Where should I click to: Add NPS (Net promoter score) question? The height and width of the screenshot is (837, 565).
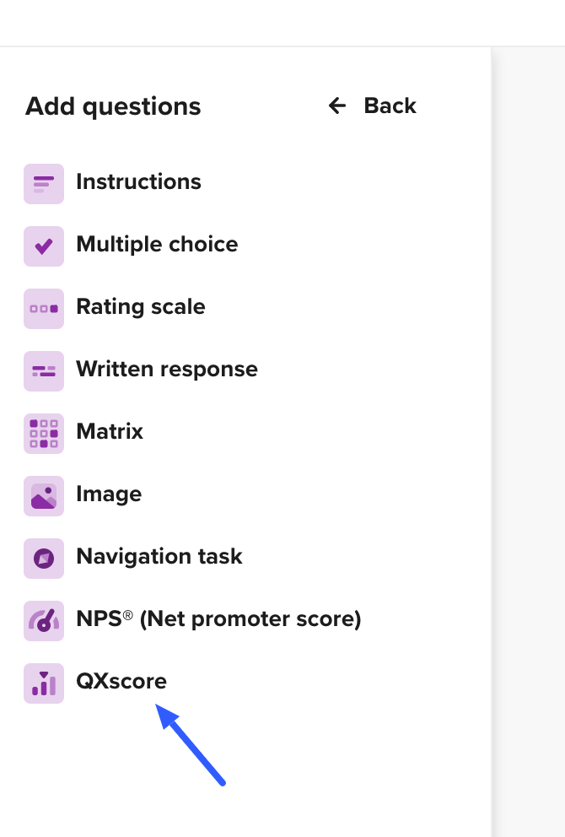pyautogui.click(x=218, y=618)
